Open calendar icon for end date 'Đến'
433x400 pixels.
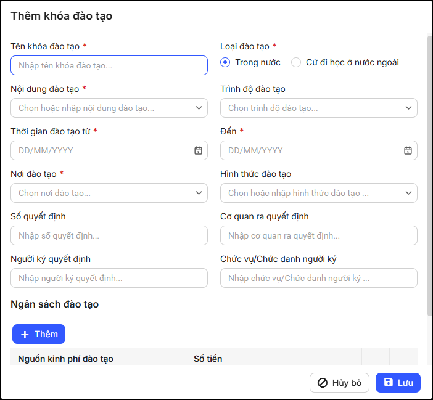(x=408, y=150)
